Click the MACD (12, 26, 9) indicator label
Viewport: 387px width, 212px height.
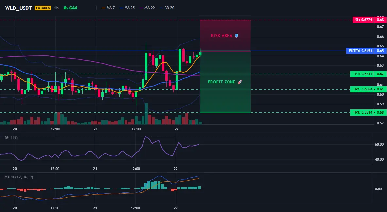[x=19, y=177]
